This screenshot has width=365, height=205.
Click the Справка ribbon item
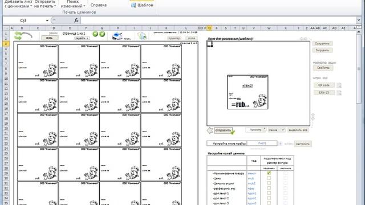point(99,5)
